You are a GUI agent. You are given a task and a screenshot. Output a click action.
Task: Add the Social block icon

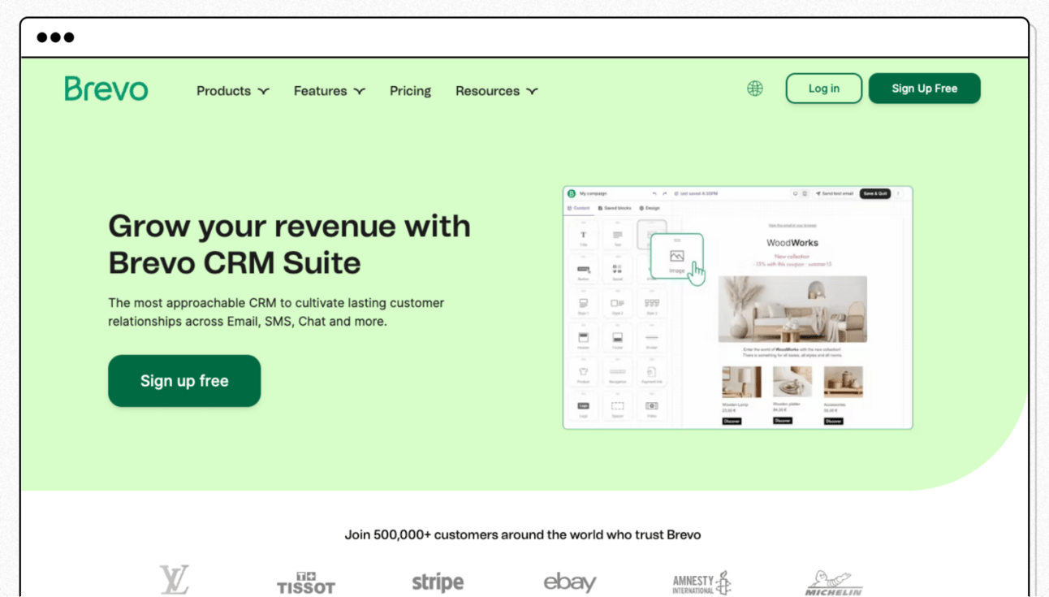[618, 268]
